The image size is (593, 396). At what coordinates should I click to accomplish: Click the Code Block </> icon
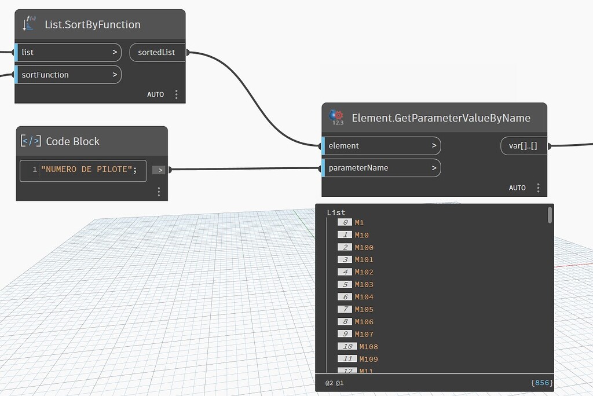click(32, 140)
